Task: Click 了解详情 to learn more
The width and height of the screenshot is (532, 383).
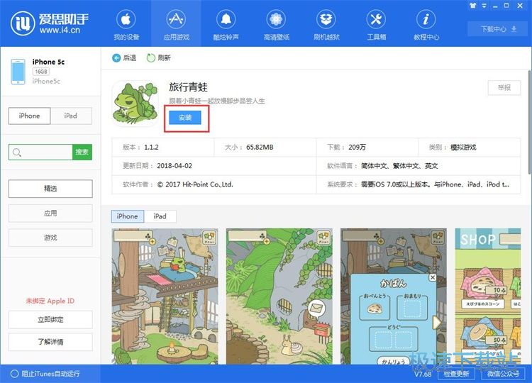Action: coord(50,342)
